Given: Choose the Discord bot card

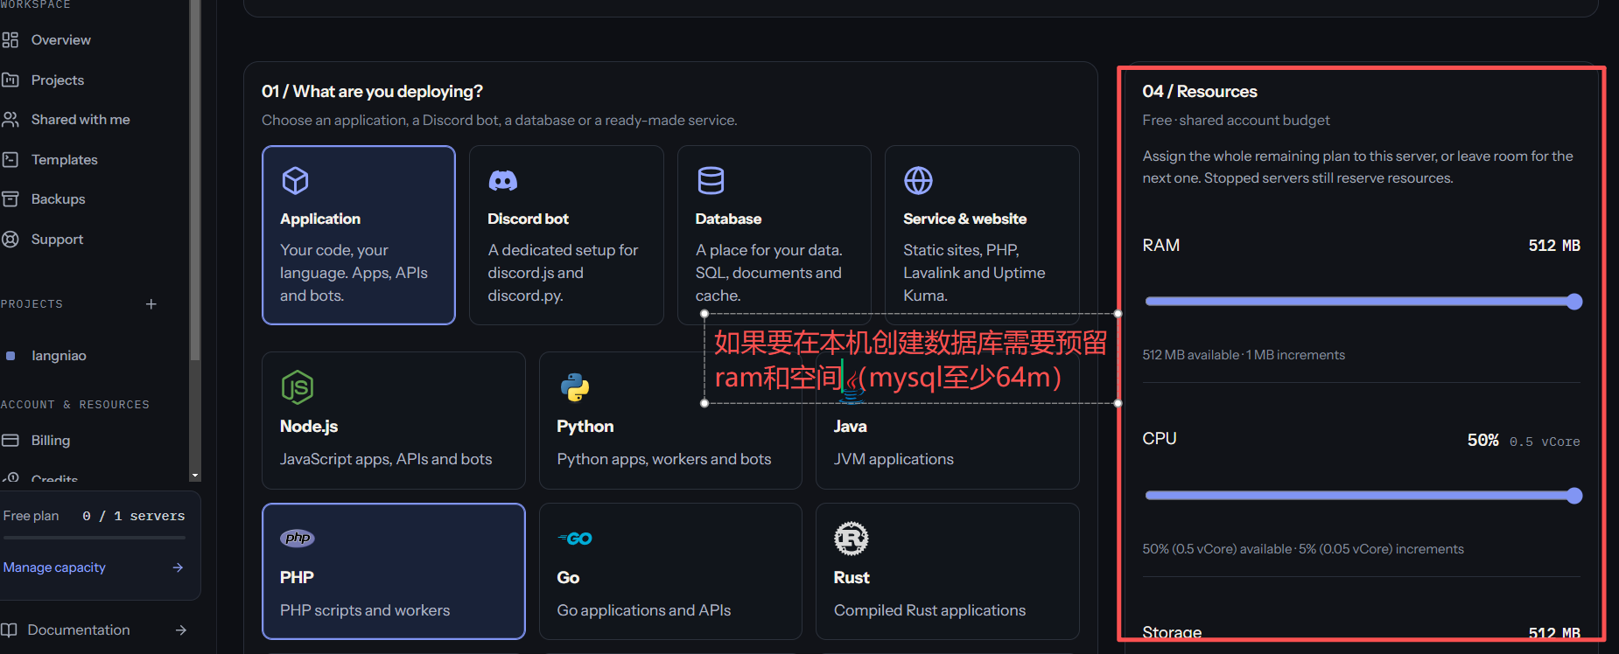Looking at the screenshot, I should [566, 235].
